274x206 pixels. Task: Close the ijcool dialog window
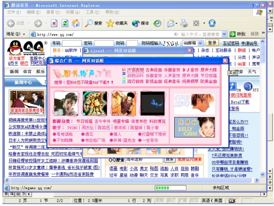click(190, 51)
